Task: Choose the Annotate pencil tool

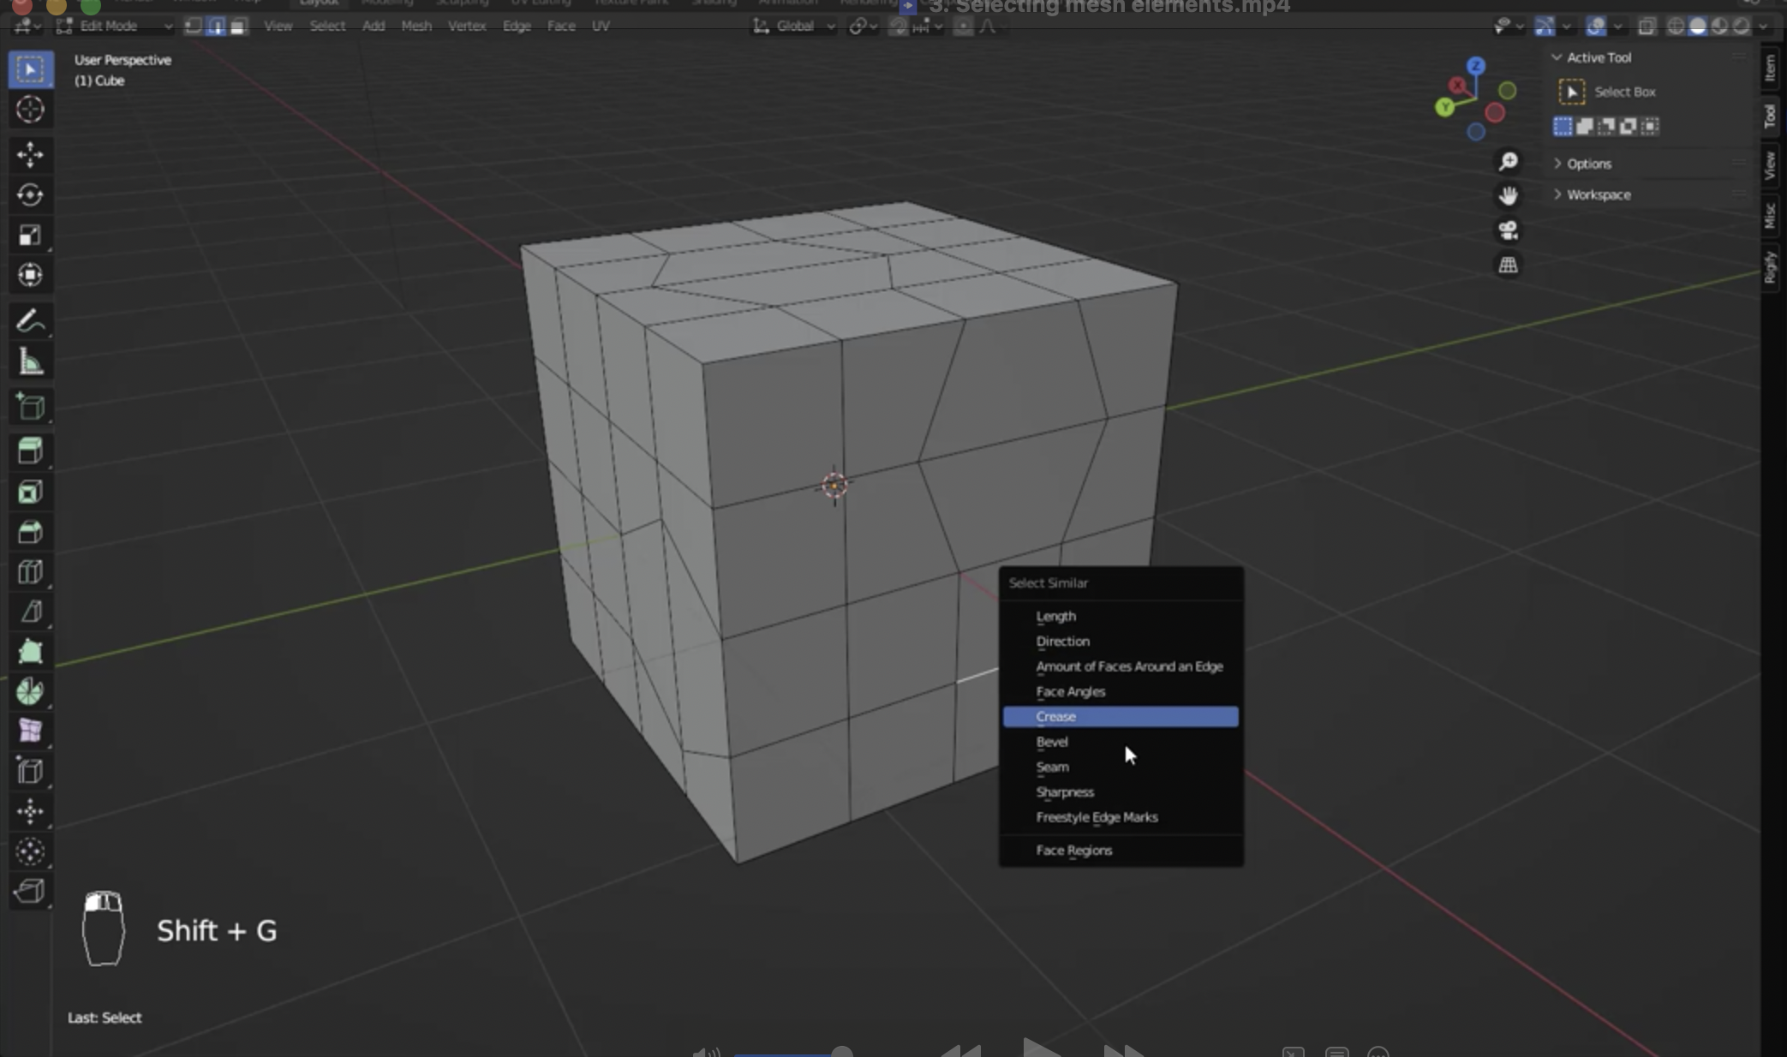Action: [30, 321]
